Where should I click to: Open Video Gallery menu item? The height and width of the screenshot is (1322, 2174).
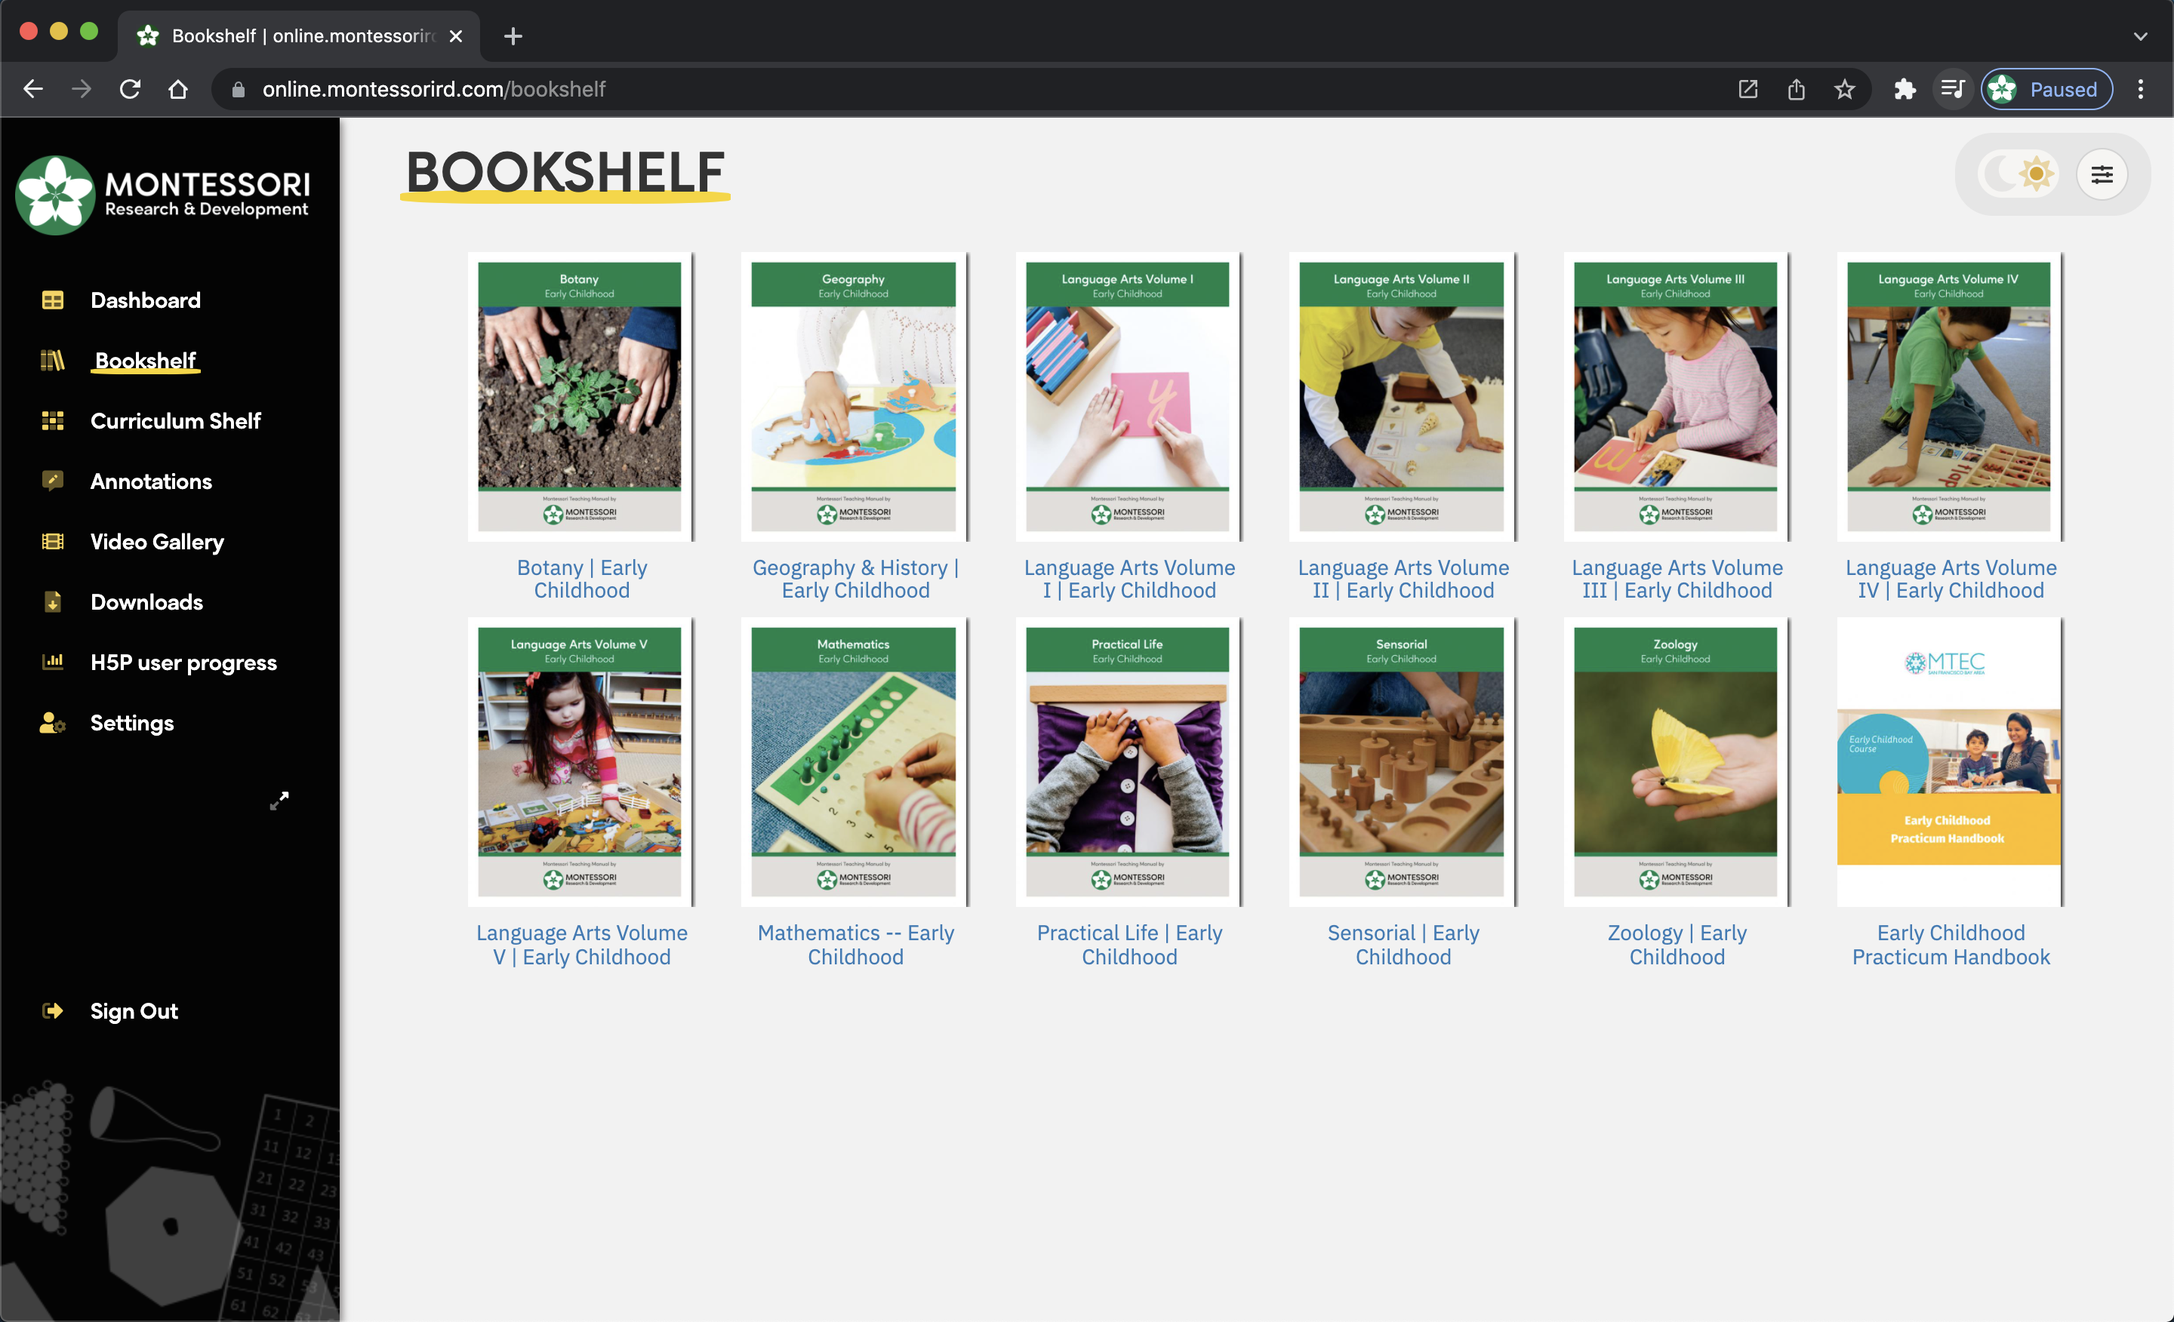[157, 542]
